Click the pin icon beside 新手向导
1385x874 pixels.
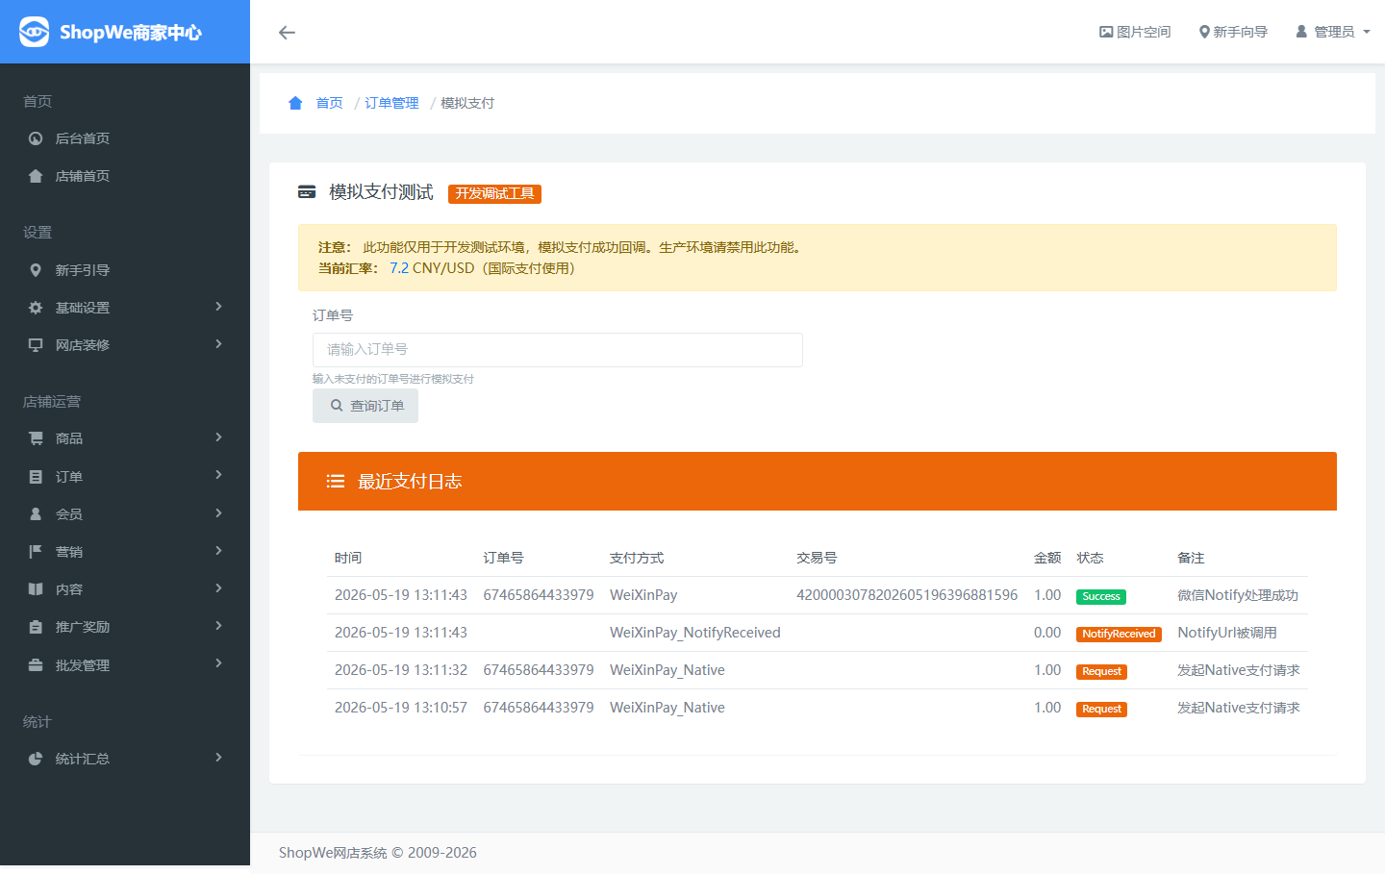pyautogui.click(x=1204, y=32)
